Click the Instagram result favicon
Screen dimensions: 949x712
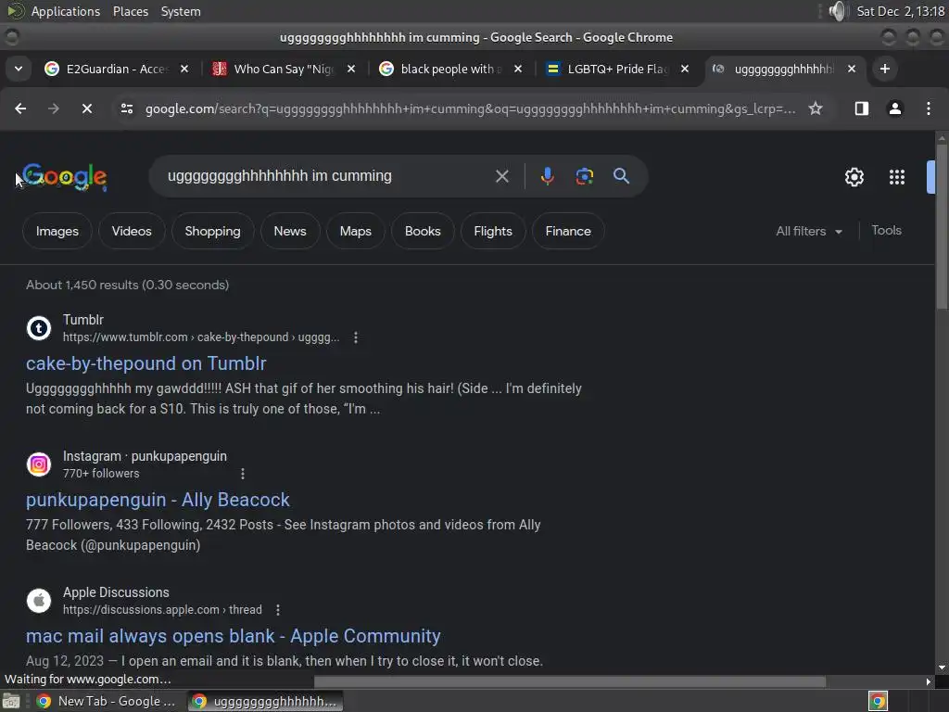39,464
